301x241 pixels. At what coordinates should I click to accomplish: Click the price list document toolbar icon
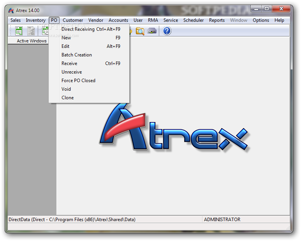click(31, 31)
